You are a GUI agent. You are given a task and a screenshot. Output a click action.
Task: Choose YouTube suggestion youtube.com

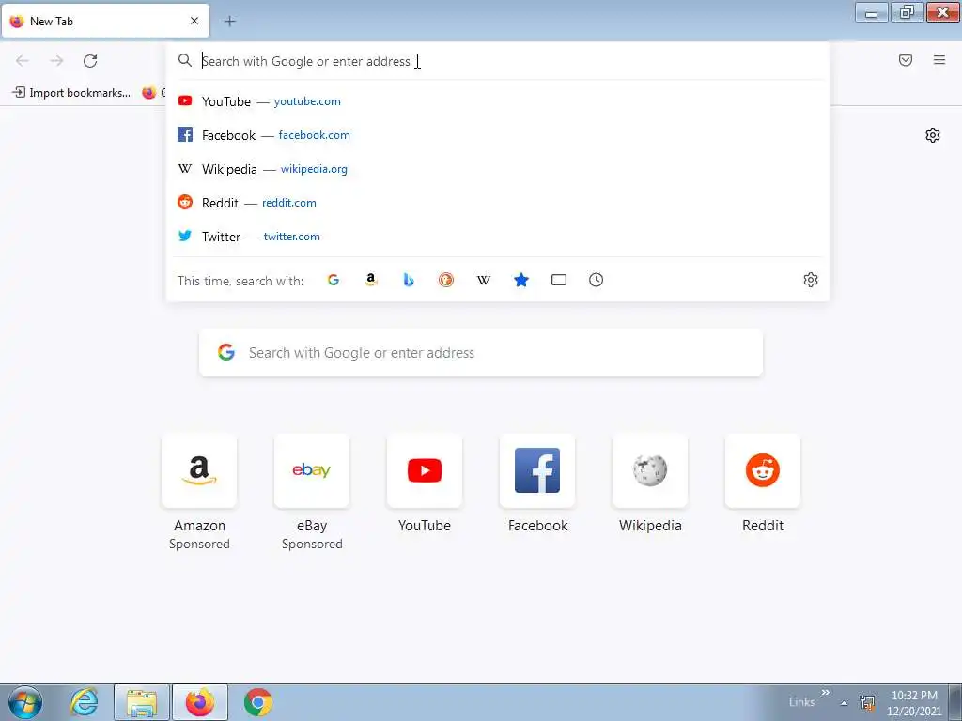(x=498, y=101)
